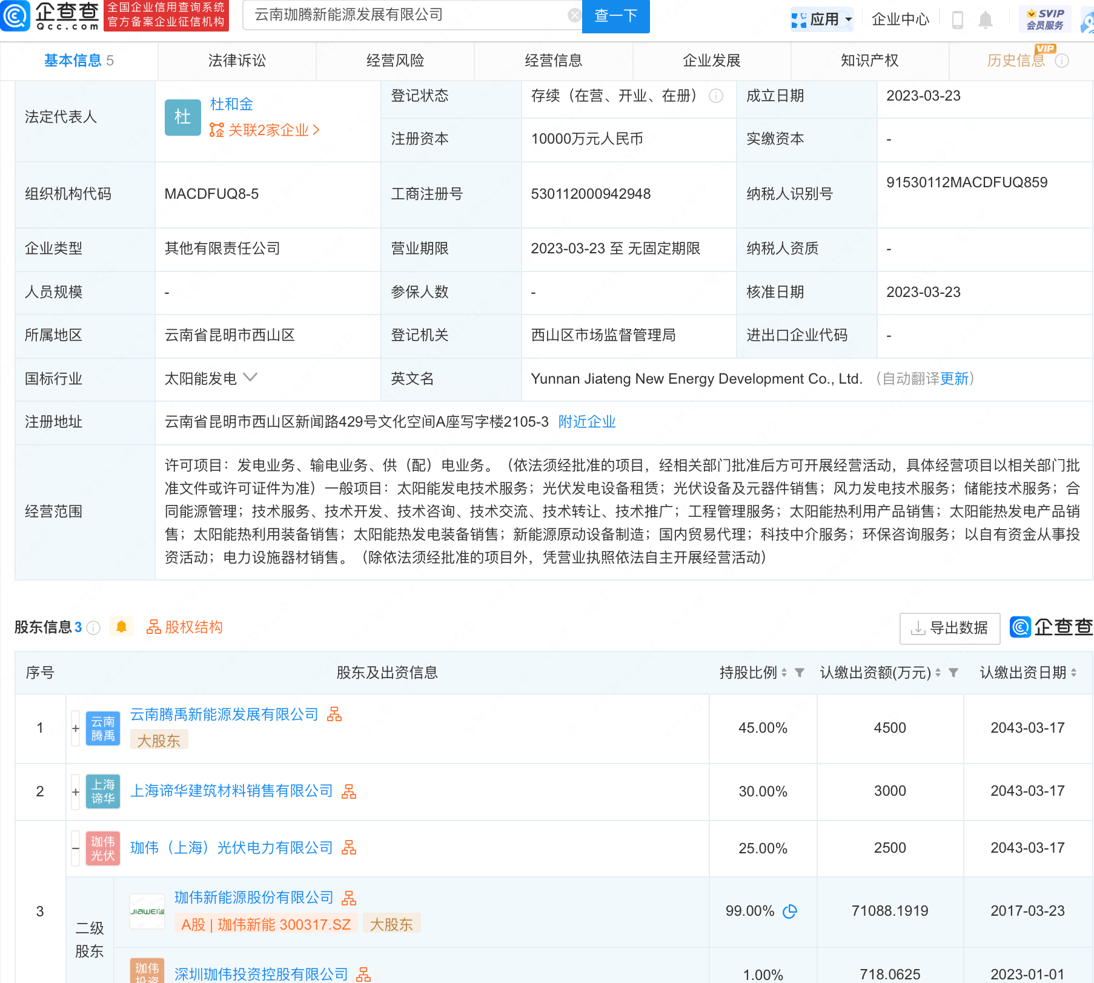Click the 10000万元人民币 registered capital value
Screen dimensions: 1094x983
pyautogui.click(x=587, y=139)
